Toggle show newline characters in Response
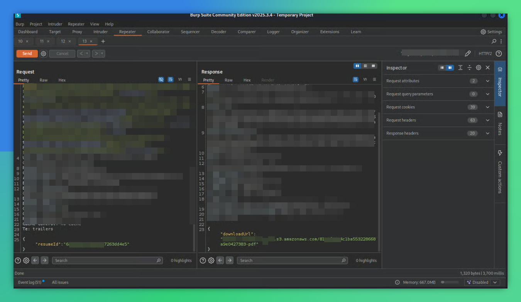 click(365, 80)
